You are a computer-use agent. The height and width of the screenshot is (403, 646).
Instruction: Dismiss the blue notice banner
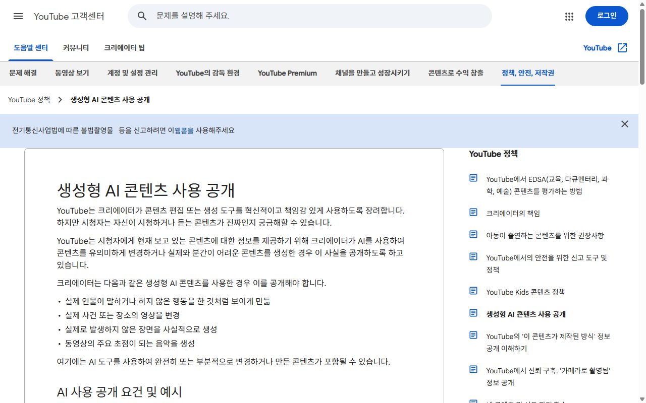tap(625, 124)
